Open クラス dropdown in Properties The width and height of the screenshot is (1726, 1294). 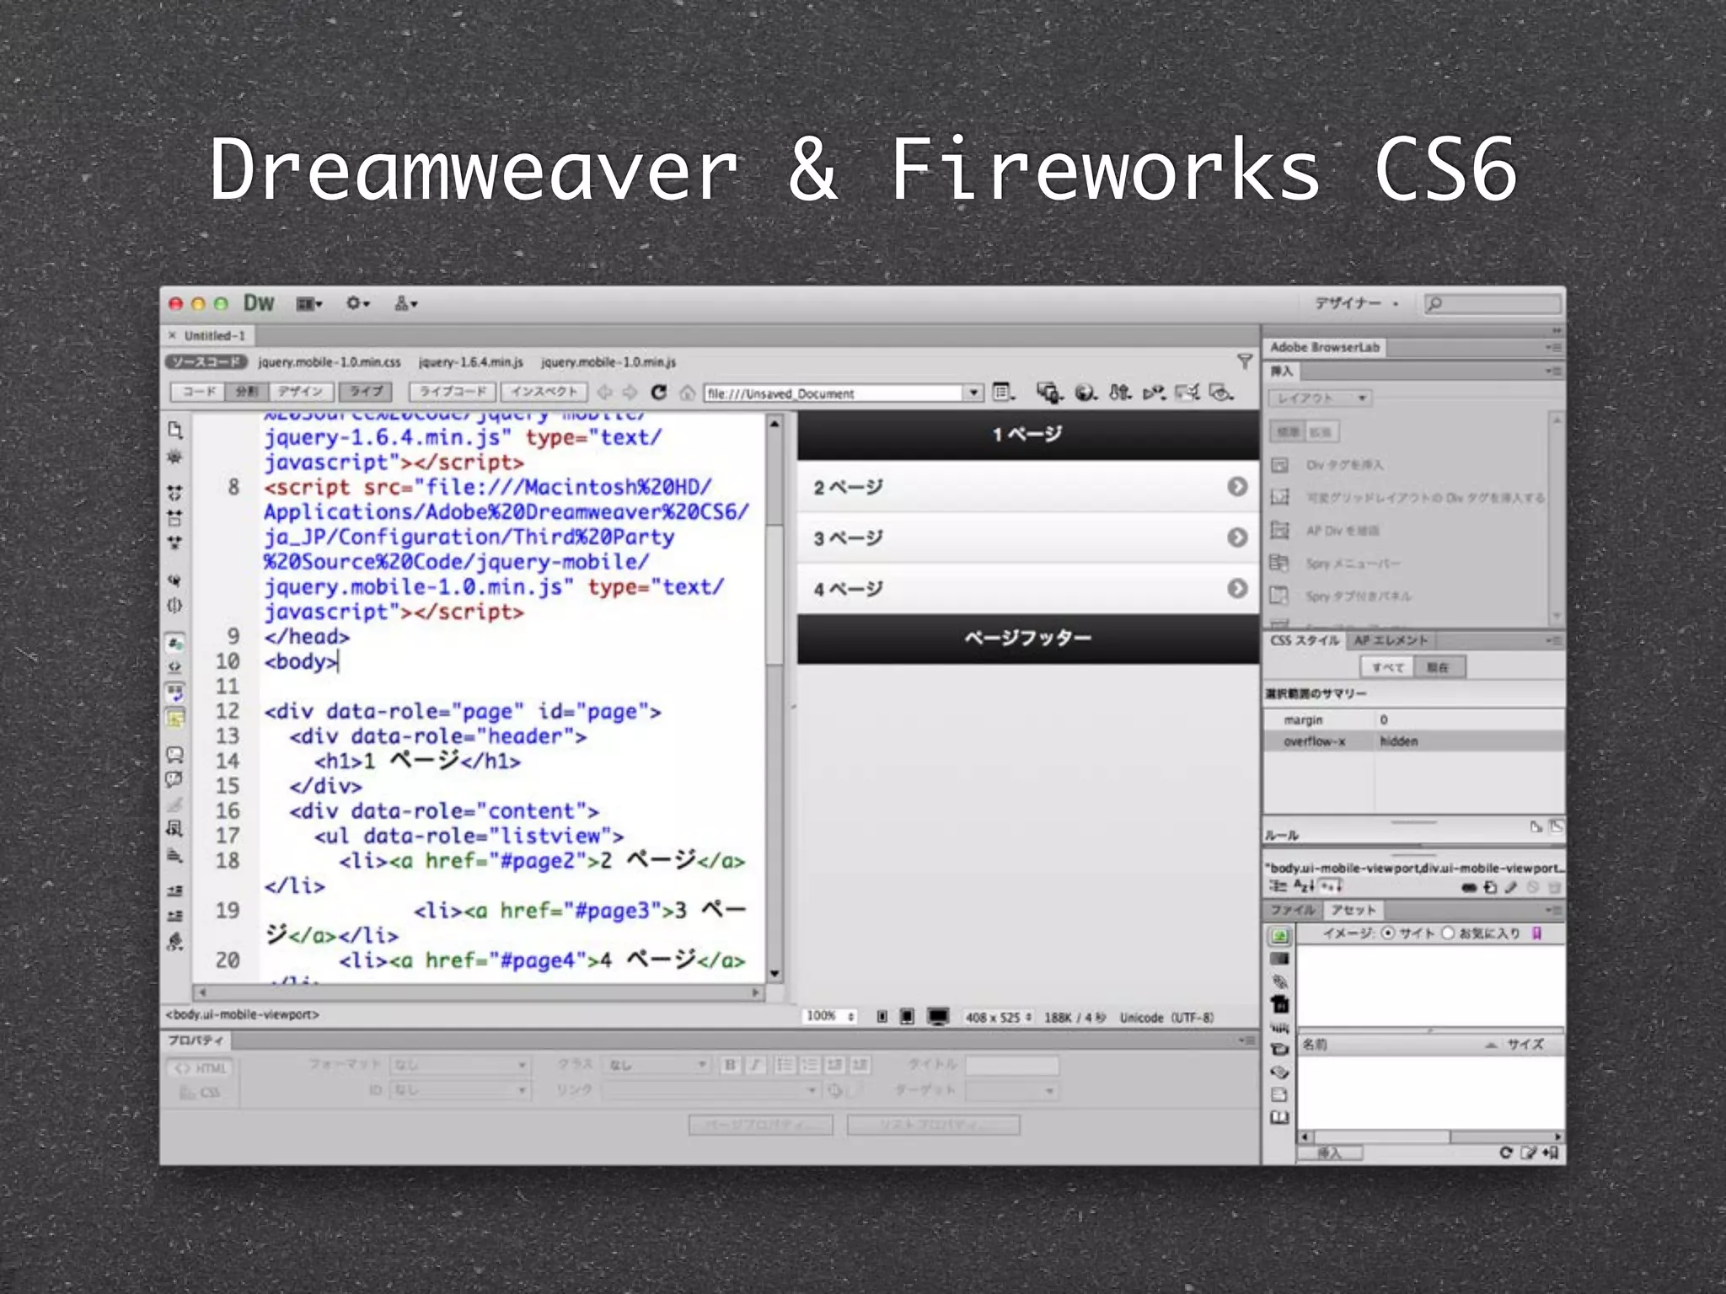pos(657,1065)
